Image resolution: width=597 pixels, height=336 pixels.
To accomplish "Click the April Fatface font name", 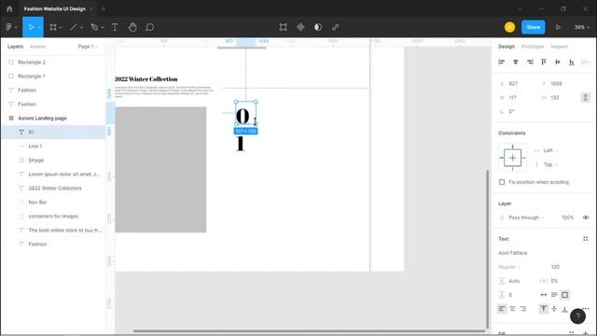I will (512, 253).
